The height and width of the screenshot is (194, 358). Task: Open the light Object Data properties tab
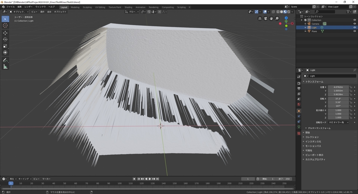(x=299, y=127)
